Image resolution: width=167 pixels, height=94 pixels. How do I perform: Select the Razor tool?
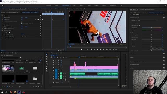[x=46, y=61]
